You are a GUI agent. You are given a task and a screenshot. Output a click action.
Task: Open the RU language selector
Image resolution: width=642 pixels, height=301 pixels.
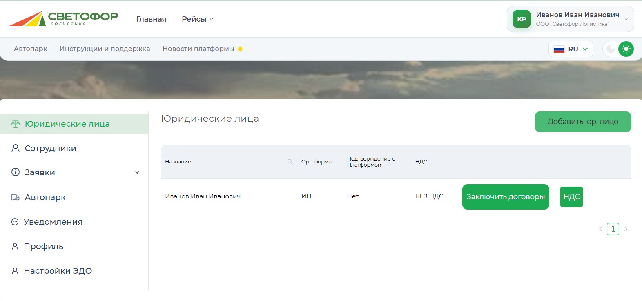click(x=571, y=49)
